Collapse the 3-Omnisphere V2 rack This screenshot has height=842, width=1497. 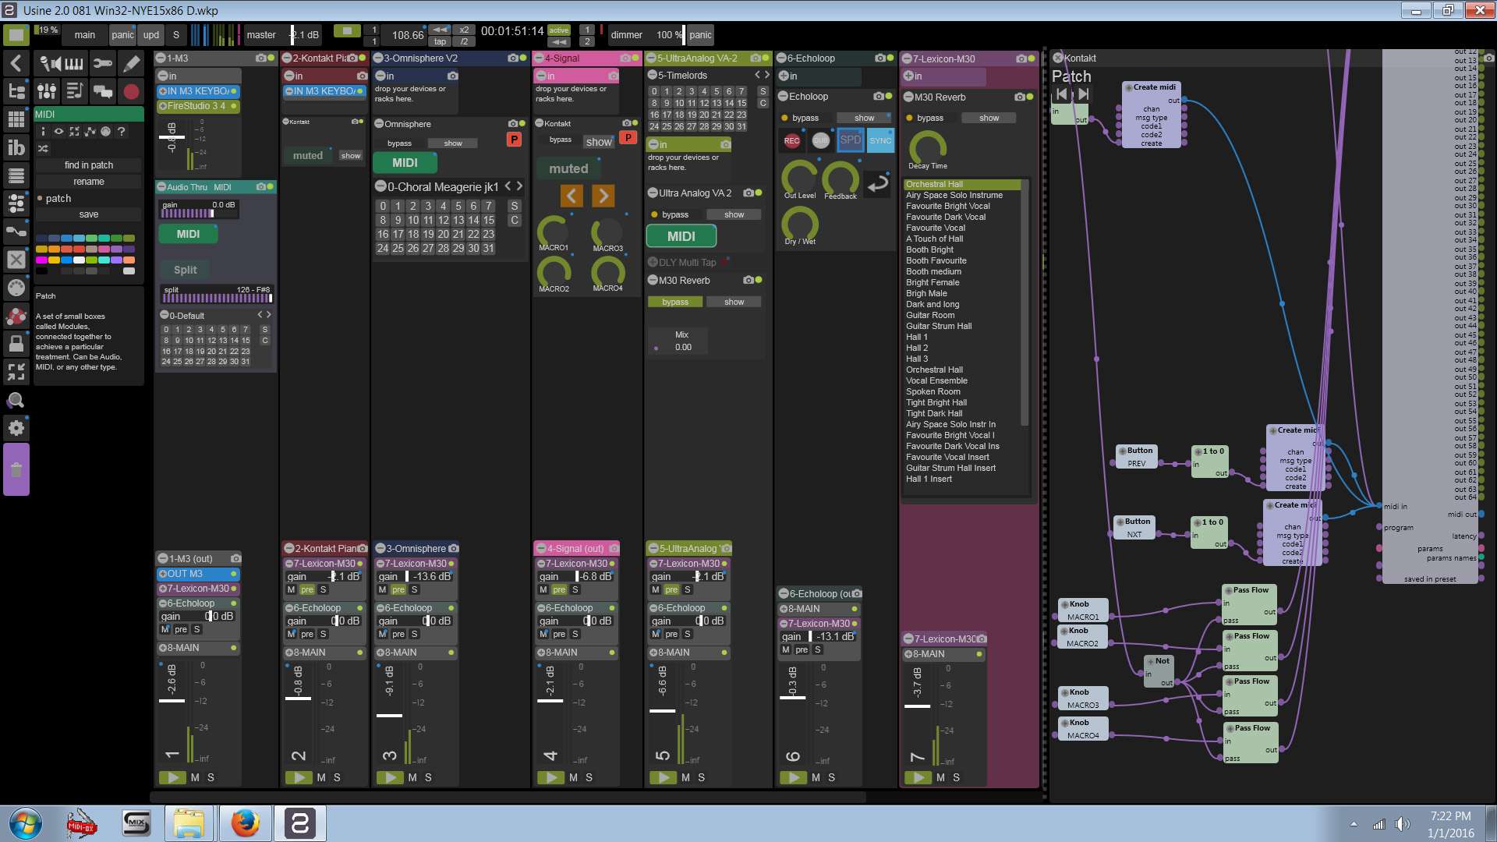[x=378, y=58]
